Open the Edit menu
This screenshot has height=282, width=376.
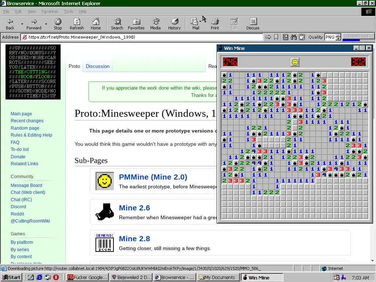pyautogui.click(x=18, y=11)
